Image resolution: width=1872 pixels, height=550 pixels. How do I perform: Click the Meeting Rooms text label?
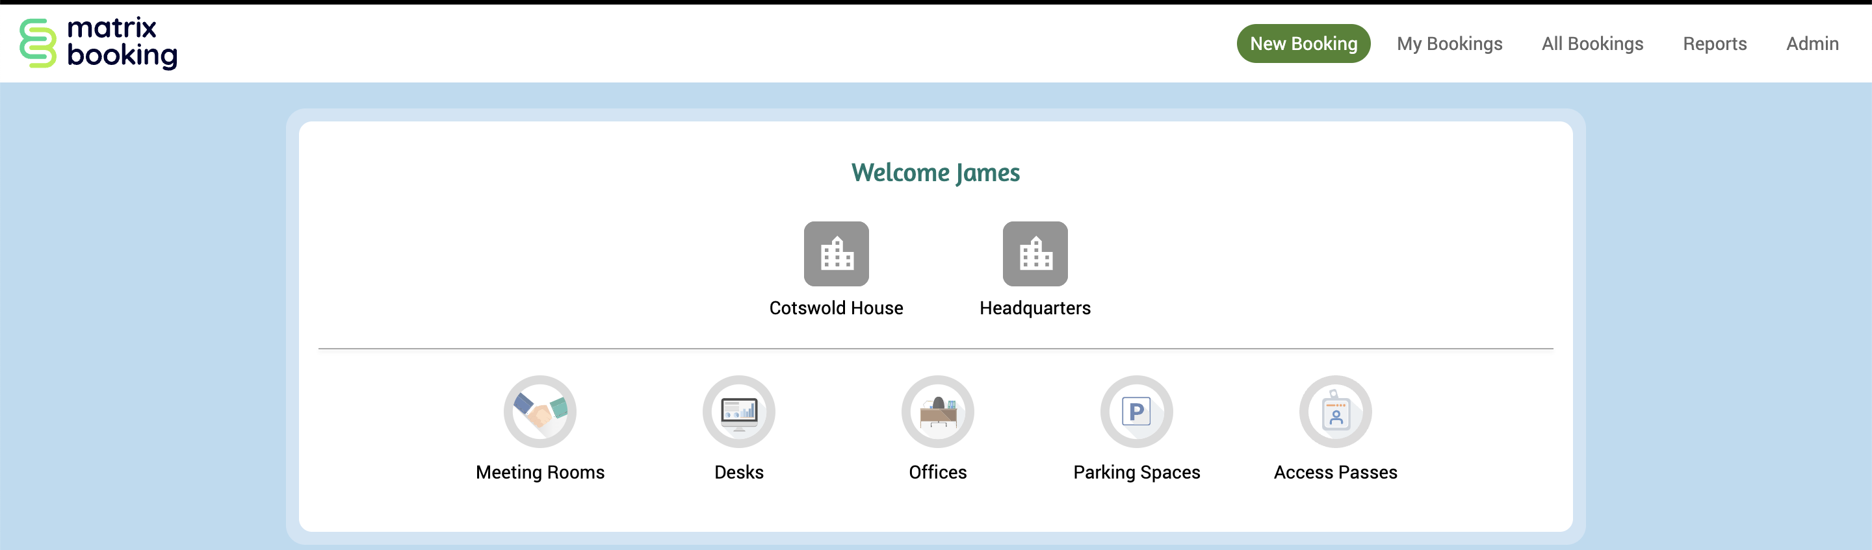click(x=540, y=472)
